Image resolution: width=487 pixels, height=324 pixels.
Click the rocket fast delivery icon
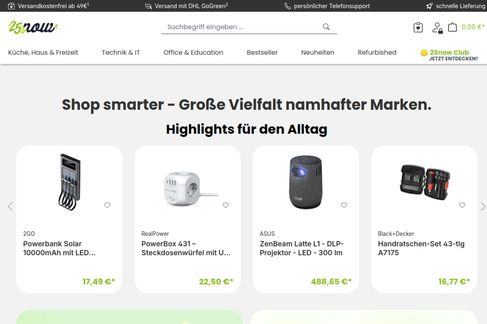pyautogui.click(x=430, y=6)
